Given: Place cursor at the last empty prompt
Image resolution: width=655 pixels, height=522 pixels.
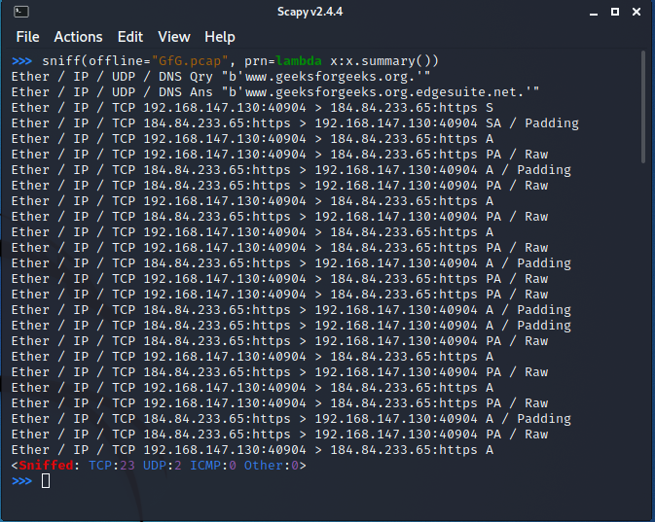Looking at the screenshot, I should (45, 481).
